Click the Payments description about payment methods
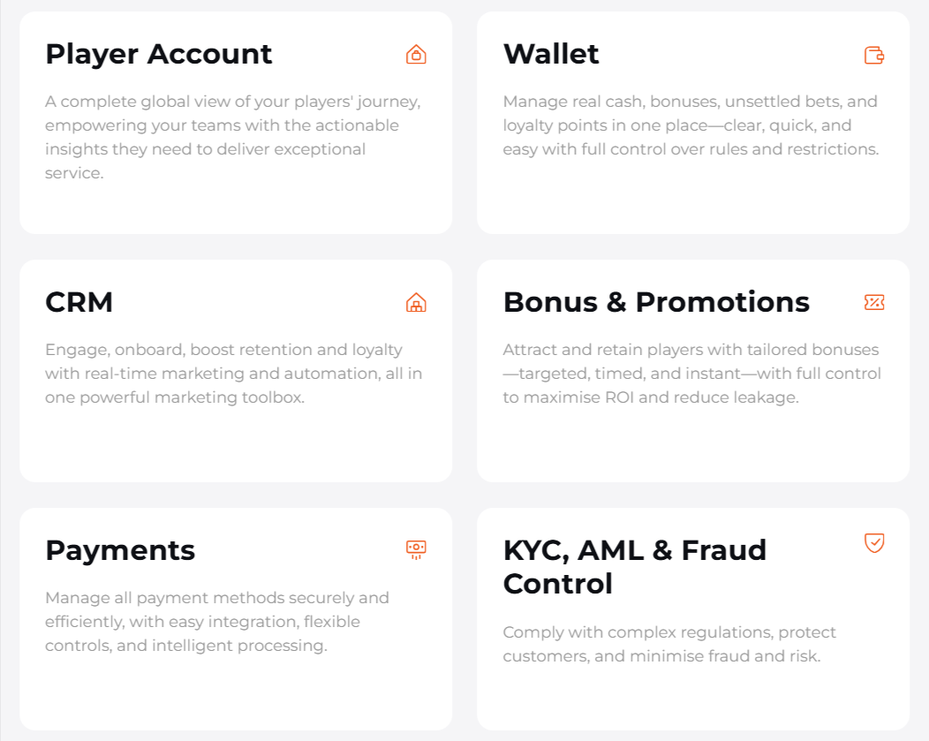The image size is (929, 741). click(x=216, y=622)
